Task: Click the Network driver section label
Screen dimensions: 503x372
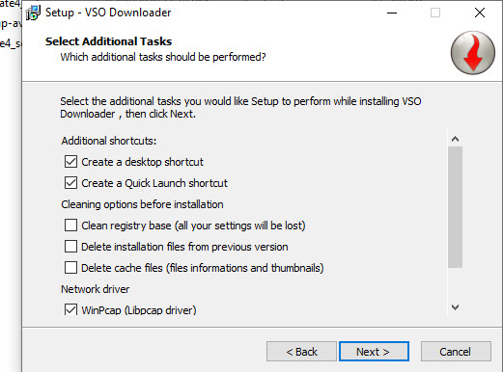Action: click(96, 289)
